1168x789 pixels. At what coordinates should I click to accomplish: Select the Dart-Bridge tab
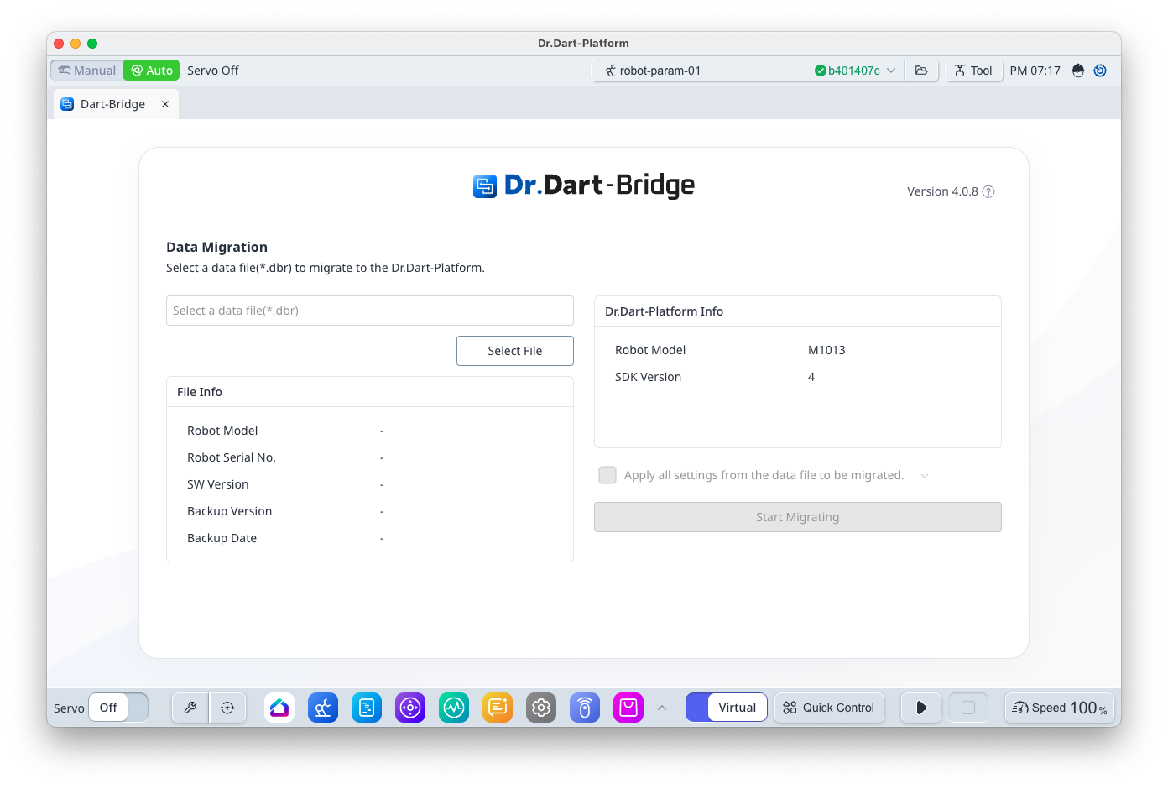coord(112,104)
